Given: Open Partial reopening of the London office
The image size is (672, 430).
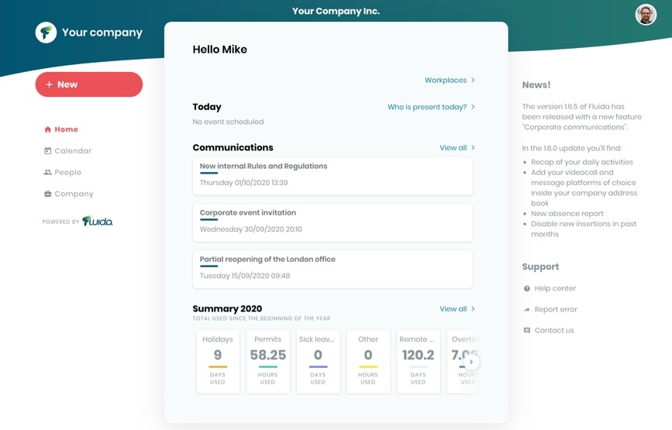Looking at the screenshot, I should [x=333, y=270].
